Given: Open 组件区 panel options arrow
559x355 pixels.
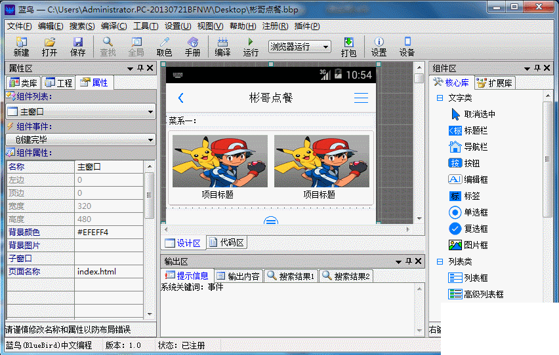Looking at the screenshot, I should point(527,68).
